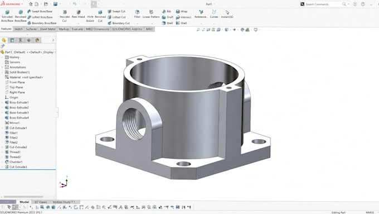Open the Curves dropdown arrow
379x214 pixels.
click(x=214, y=23)
